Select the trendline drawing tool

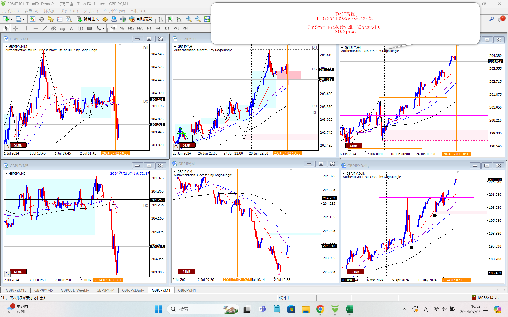coord(44,28)
